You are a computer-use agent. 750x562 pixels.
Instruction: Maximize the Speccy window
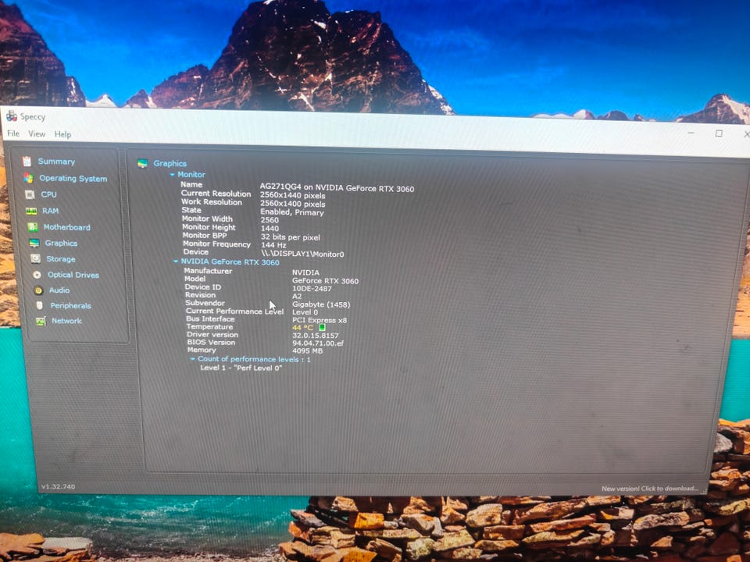tap(719, 133)
